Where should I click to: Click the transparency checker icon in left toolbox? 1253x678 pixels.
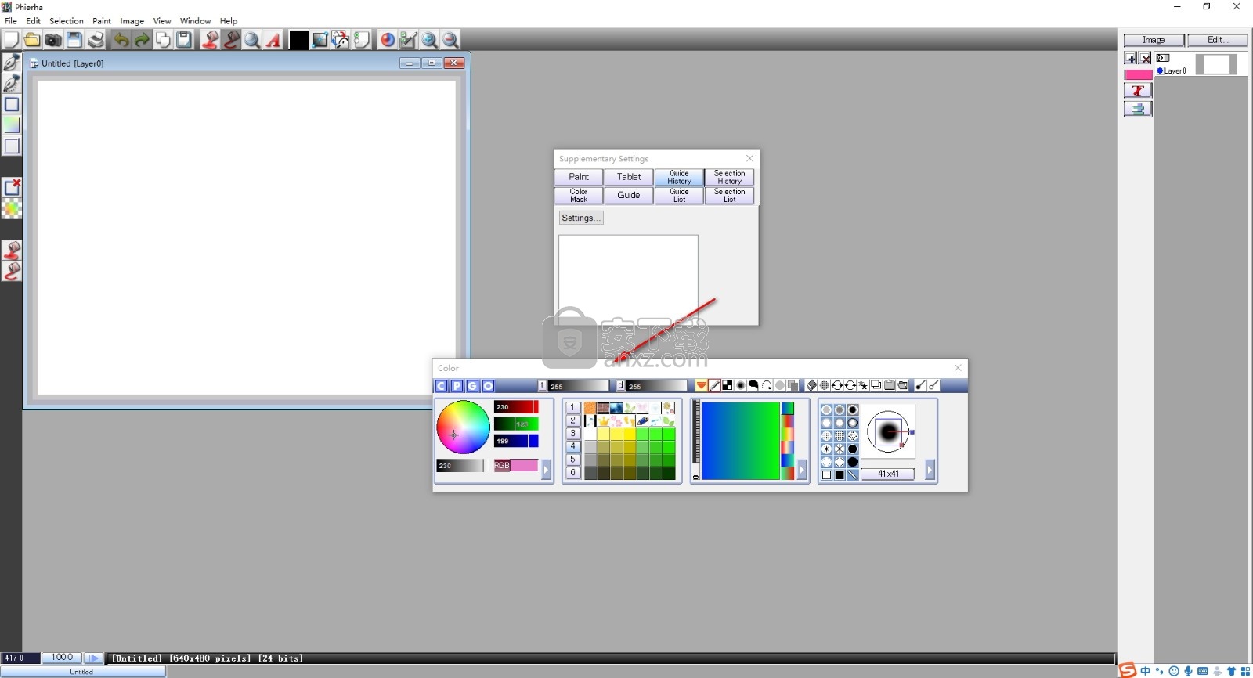coord(12,208)
